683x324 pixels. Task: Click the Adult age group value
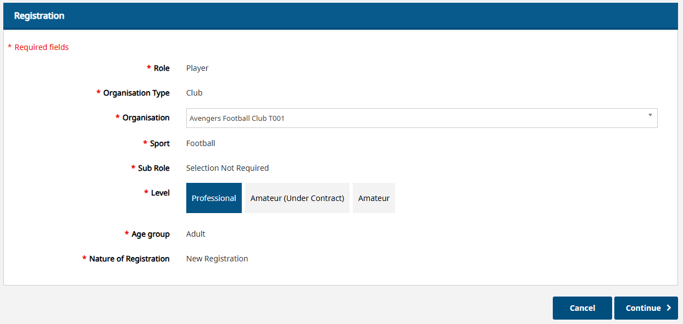[196, 234]
